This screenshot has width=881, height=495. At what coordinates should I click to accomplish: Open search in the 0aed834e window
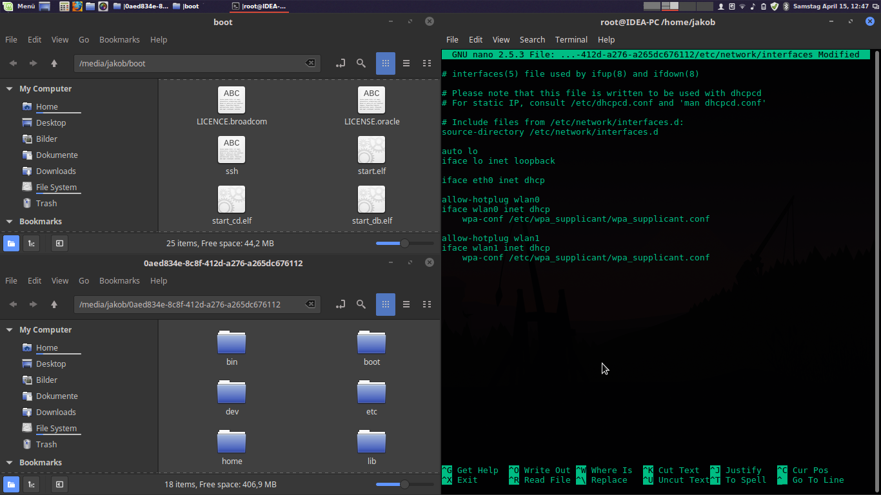coord(361,304)
